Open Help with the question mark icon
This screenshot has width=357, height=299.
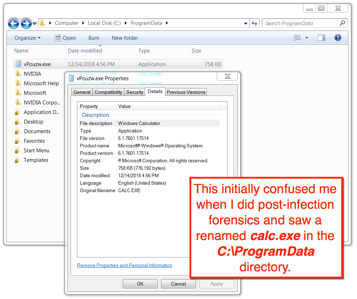(337, 38)
